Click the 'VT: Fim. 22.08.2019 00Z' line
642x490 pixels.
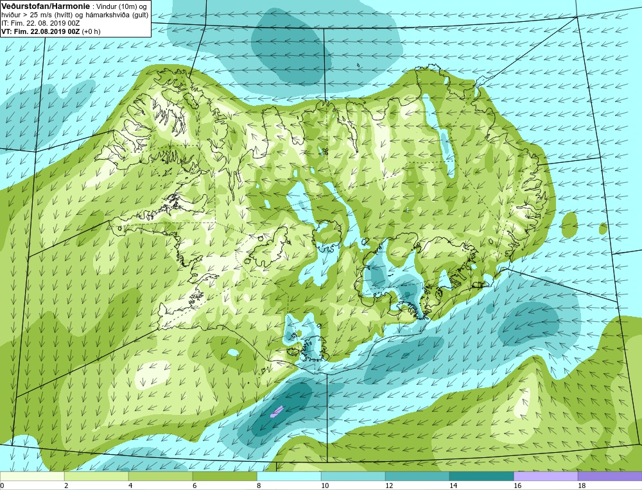pos(40,31)
